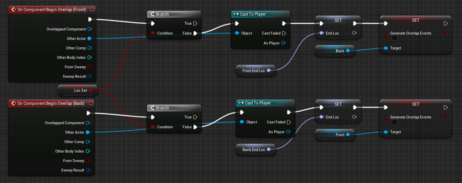Click the delegate pin on the Back overlap event
Image resolution: width=462 pixels, height=183 pixels.
click(90, 103)
